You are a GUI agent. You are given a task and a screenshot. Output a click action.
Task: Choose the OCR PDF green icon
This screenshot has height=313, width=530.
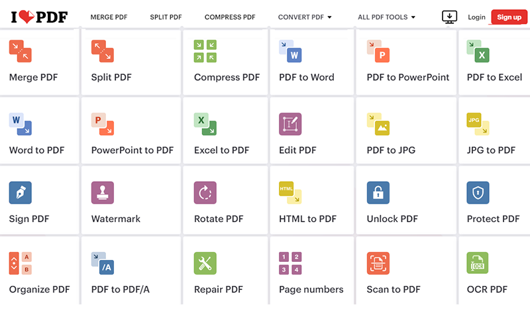tap(478, 263)
